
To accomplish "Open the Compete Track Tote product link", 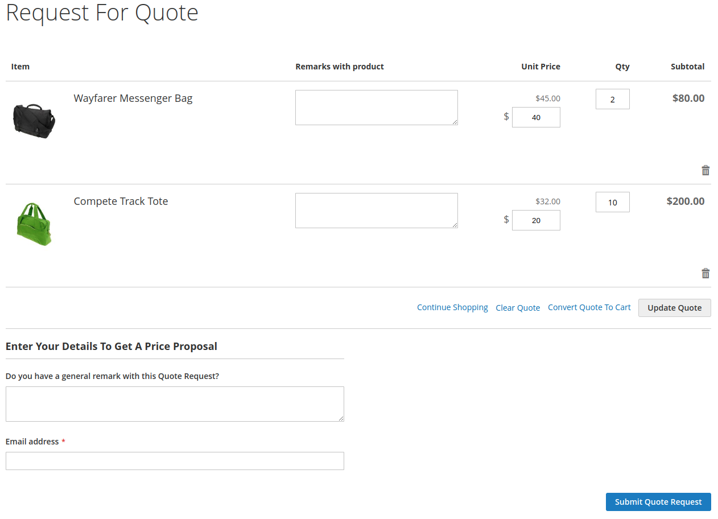I will tap(121, 201).
